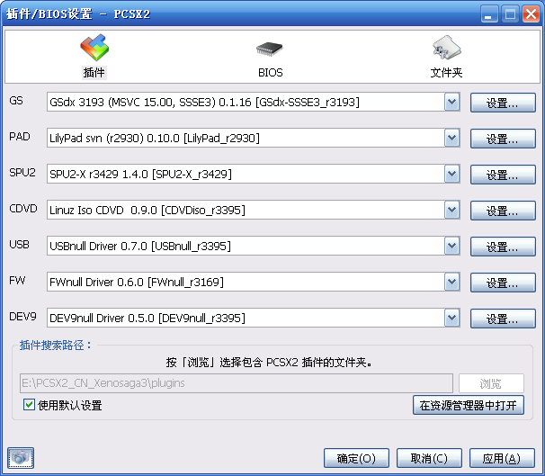Click the 应用(A) apply button

(x=502, y=458)
